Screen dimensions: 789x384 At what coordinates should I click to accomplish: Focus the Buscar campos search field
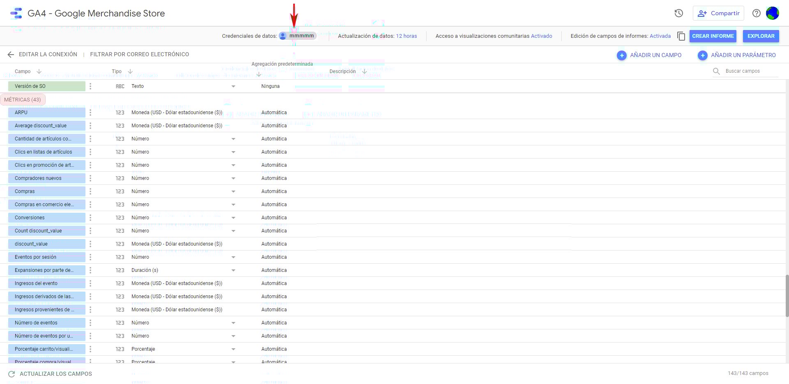point(751,71)
